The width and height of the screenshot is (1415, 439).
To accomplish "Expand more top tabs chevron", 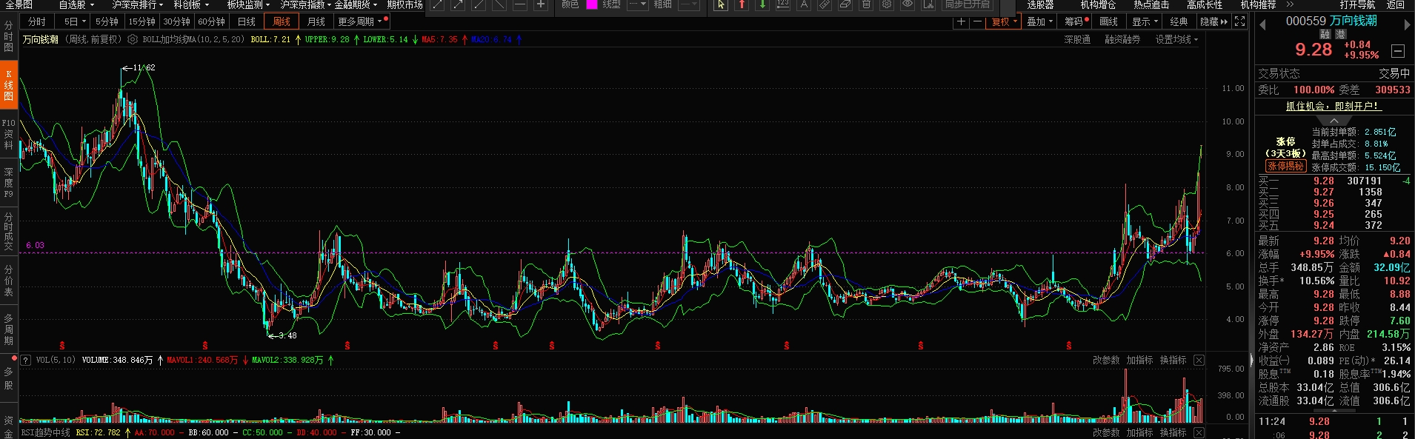I will coord(1290,4).
